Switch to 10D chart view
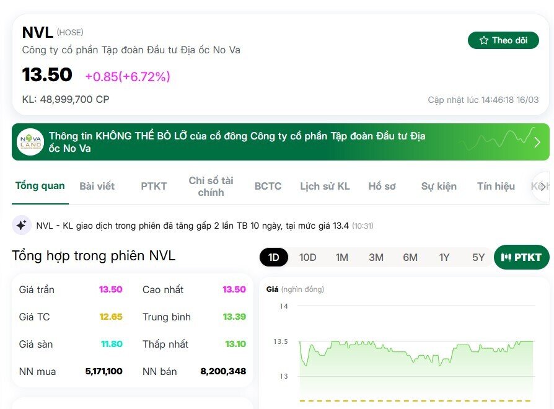 307,257
